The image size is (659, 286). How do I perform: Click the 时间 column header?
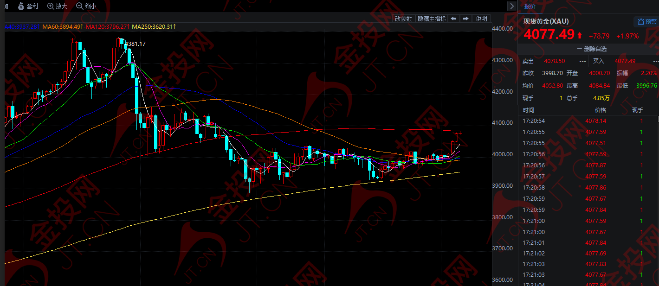pos(528,110)
